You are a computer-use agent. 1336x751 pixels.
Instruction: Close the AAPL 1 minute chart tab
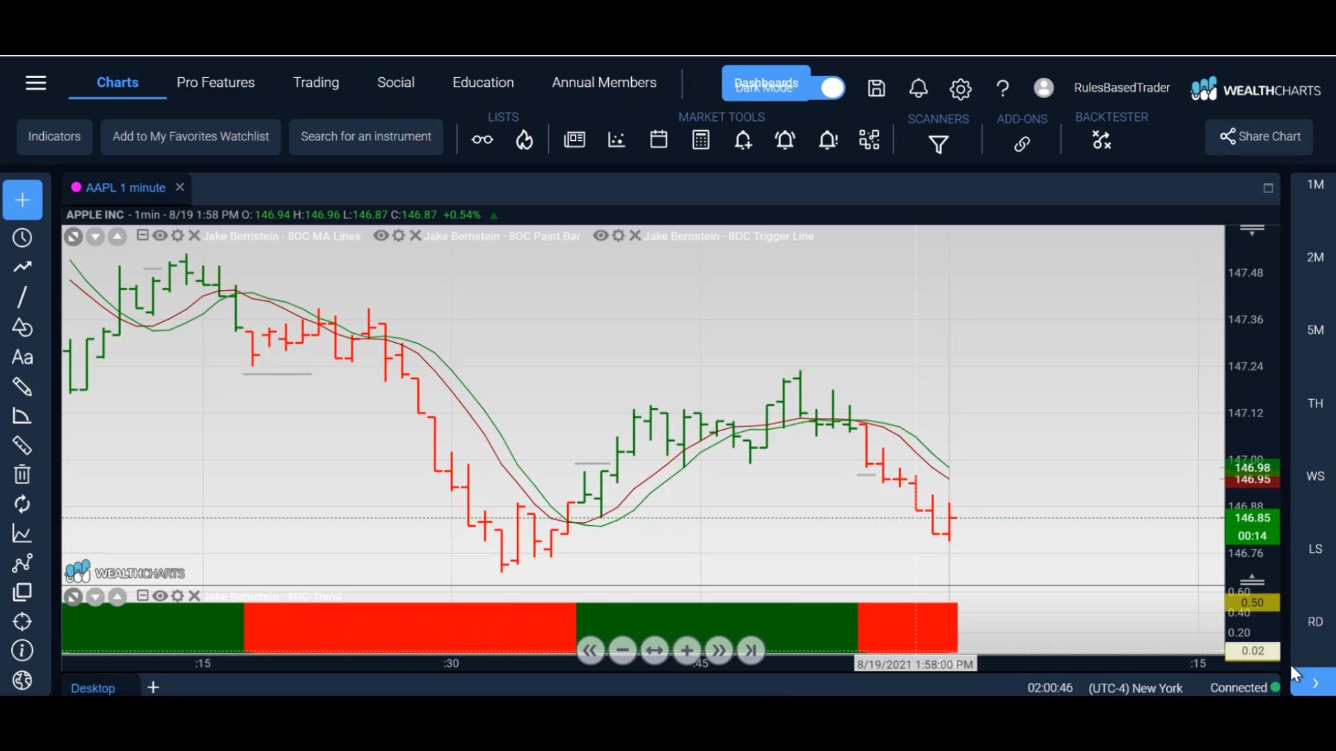[x=180, y=187]
